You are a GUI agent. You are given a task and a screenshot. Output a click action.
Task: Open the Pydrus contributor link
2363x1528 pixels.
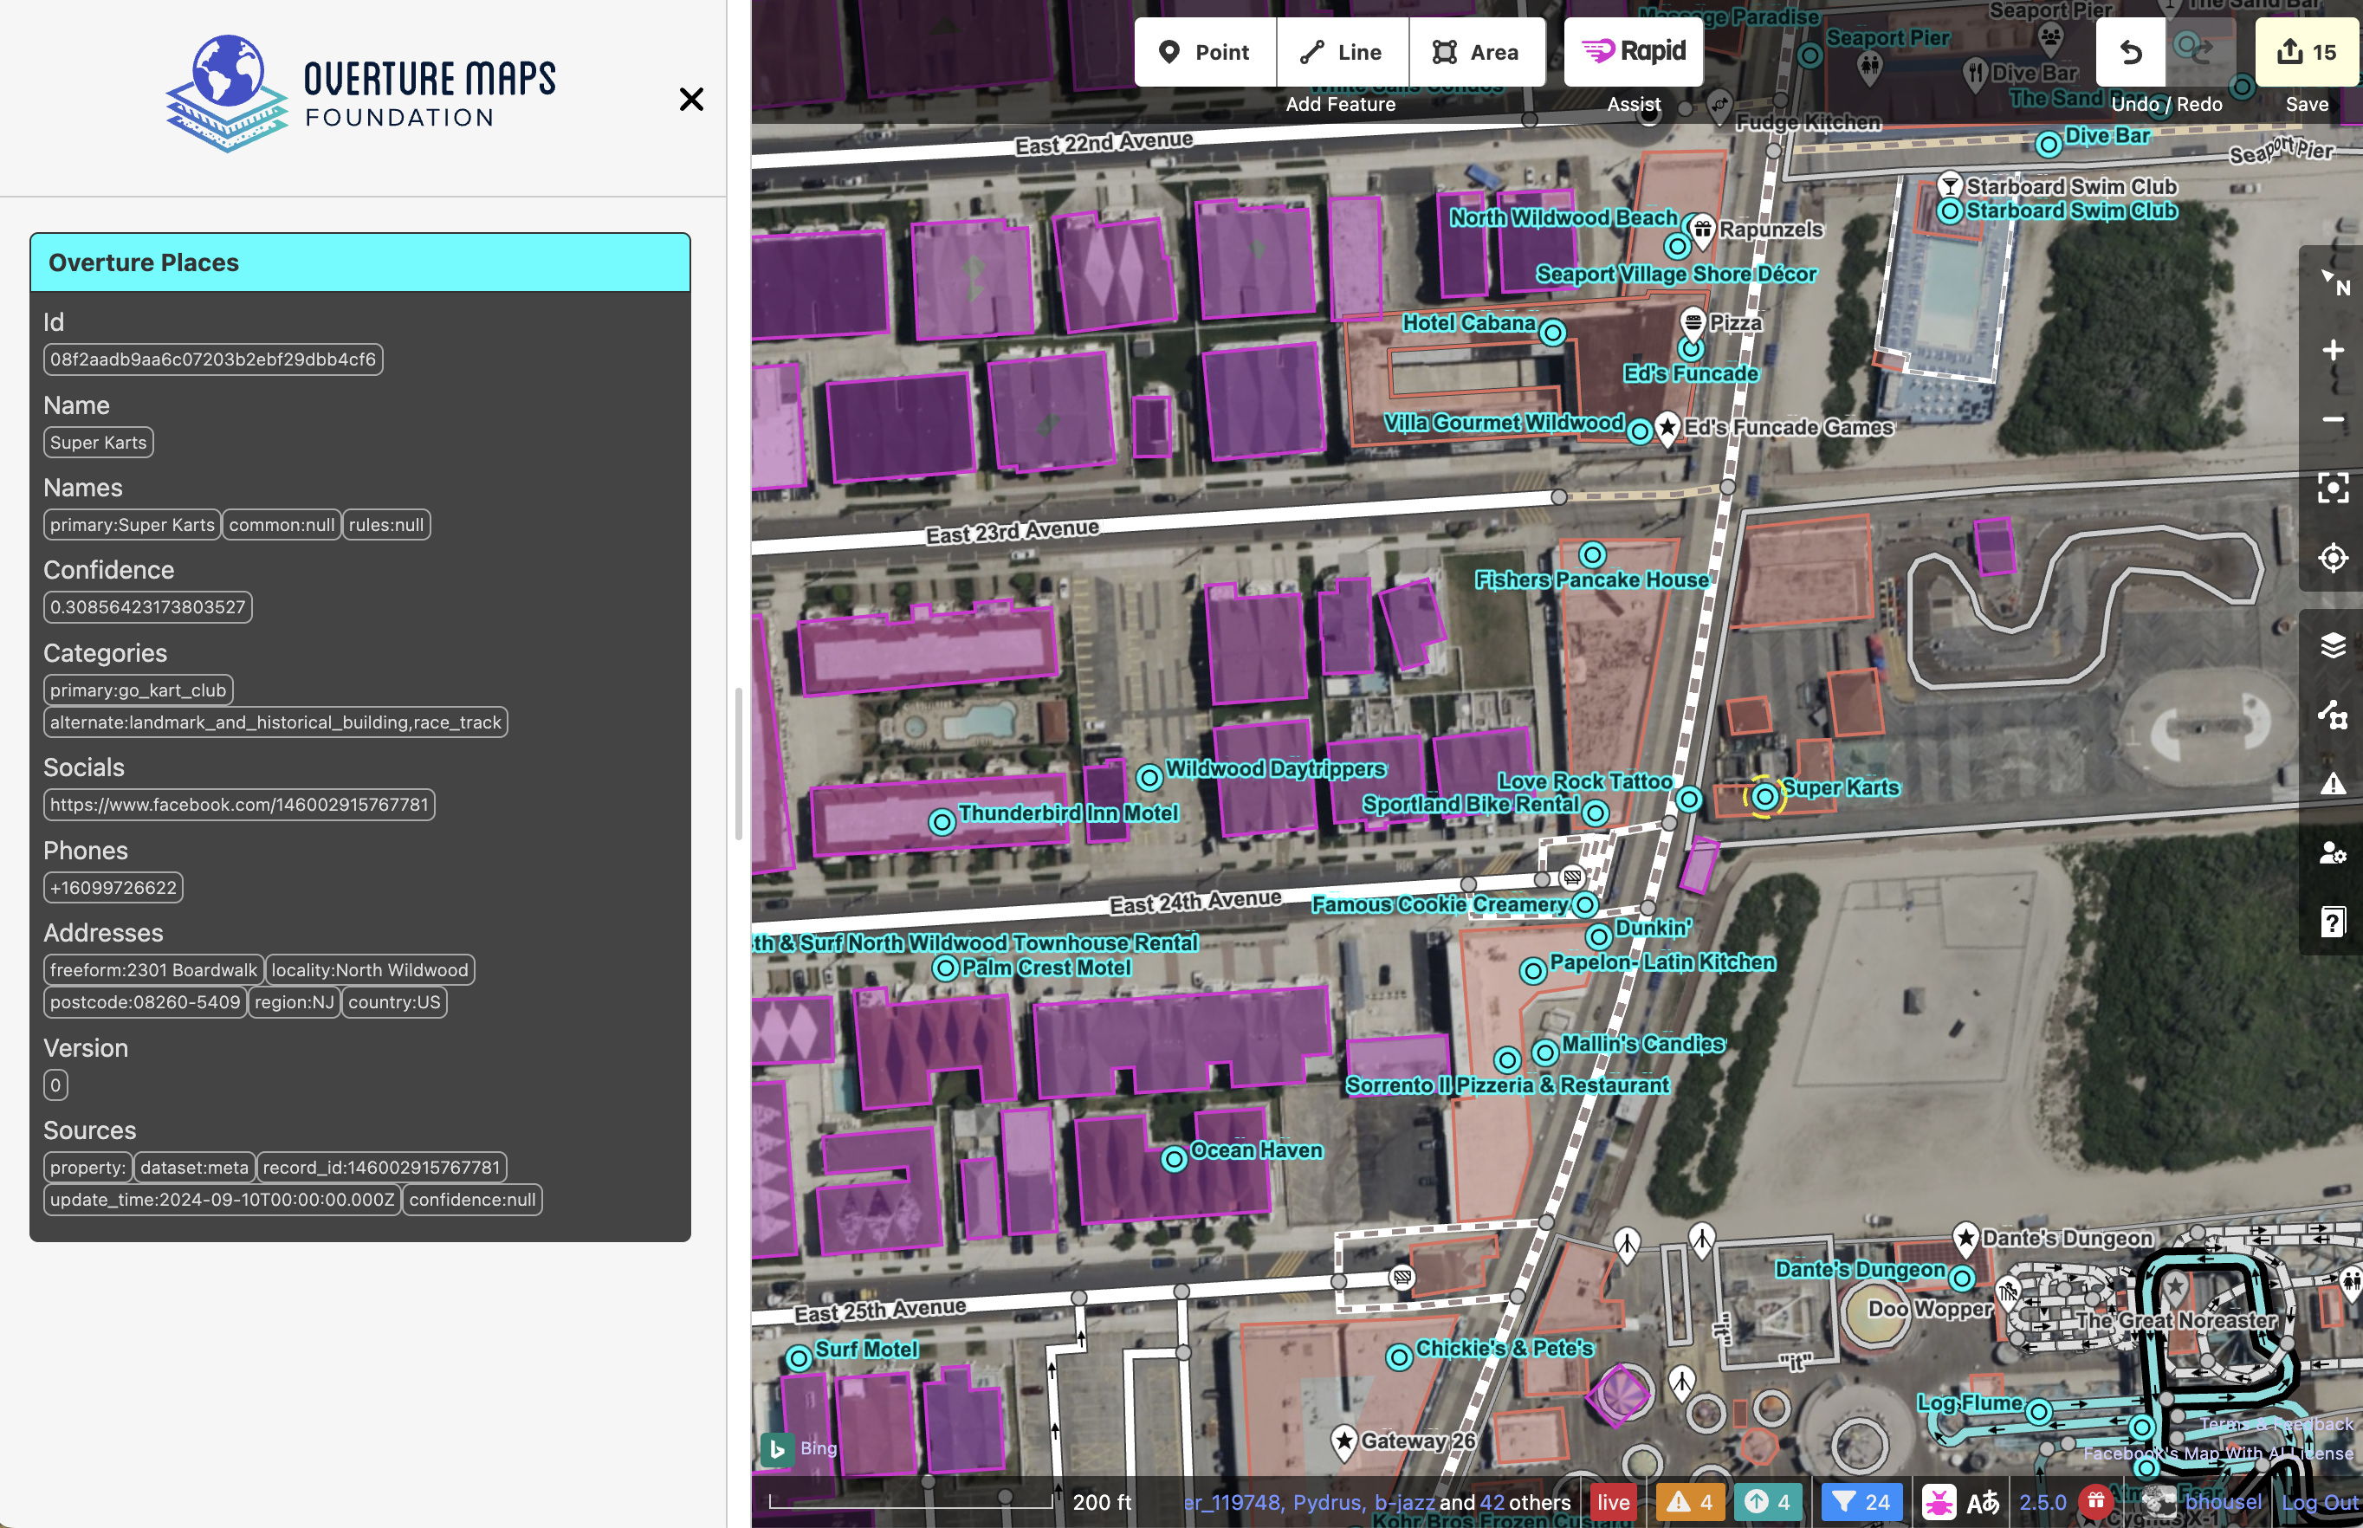point(1328,1502)
